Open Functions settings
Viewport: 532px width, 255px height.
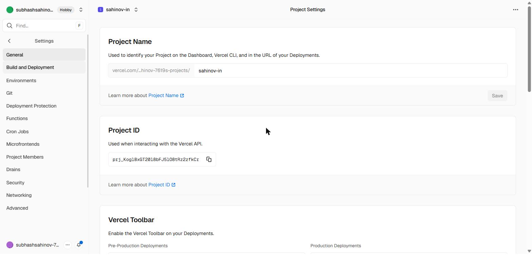tap(44, 118)
